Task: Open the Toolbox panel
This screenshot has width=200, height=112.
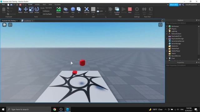Action: click(x=66, y=10)
